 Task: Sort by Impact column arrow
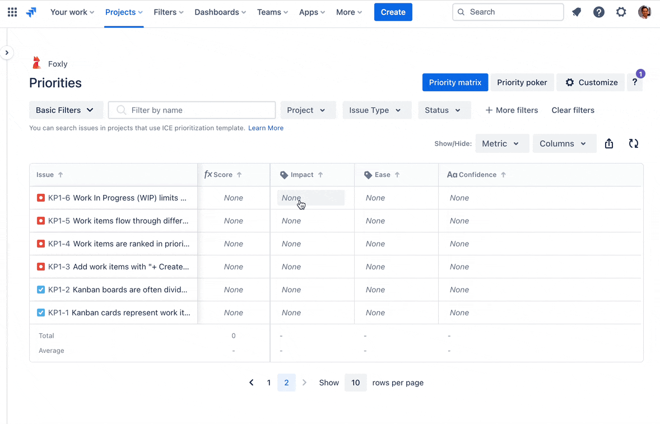[x=320, y=175]
